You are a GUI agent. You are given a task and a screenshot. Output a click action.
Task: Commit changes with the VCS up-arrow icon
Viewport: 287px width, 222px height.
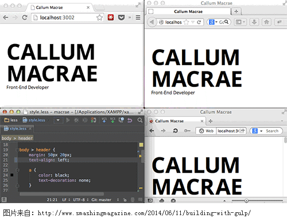click(x=113, y=120)
